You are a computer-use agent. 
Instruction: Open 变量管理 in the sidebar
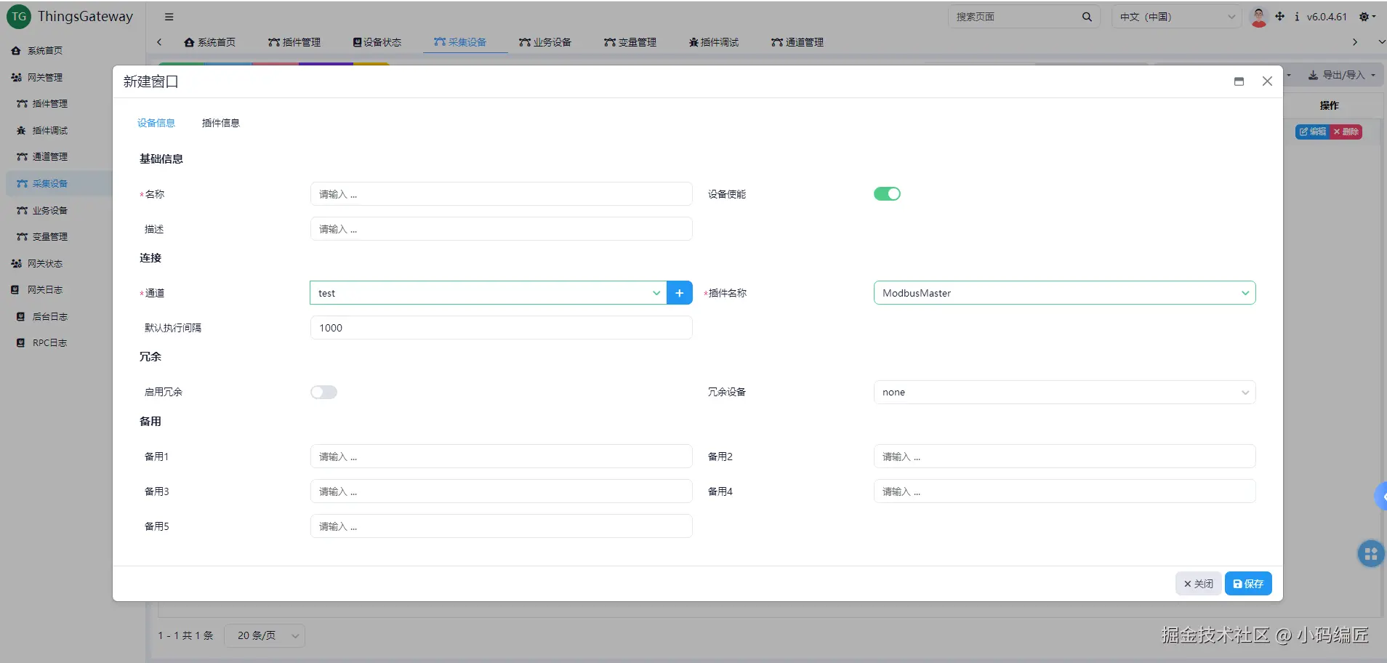tap(50, 237)
